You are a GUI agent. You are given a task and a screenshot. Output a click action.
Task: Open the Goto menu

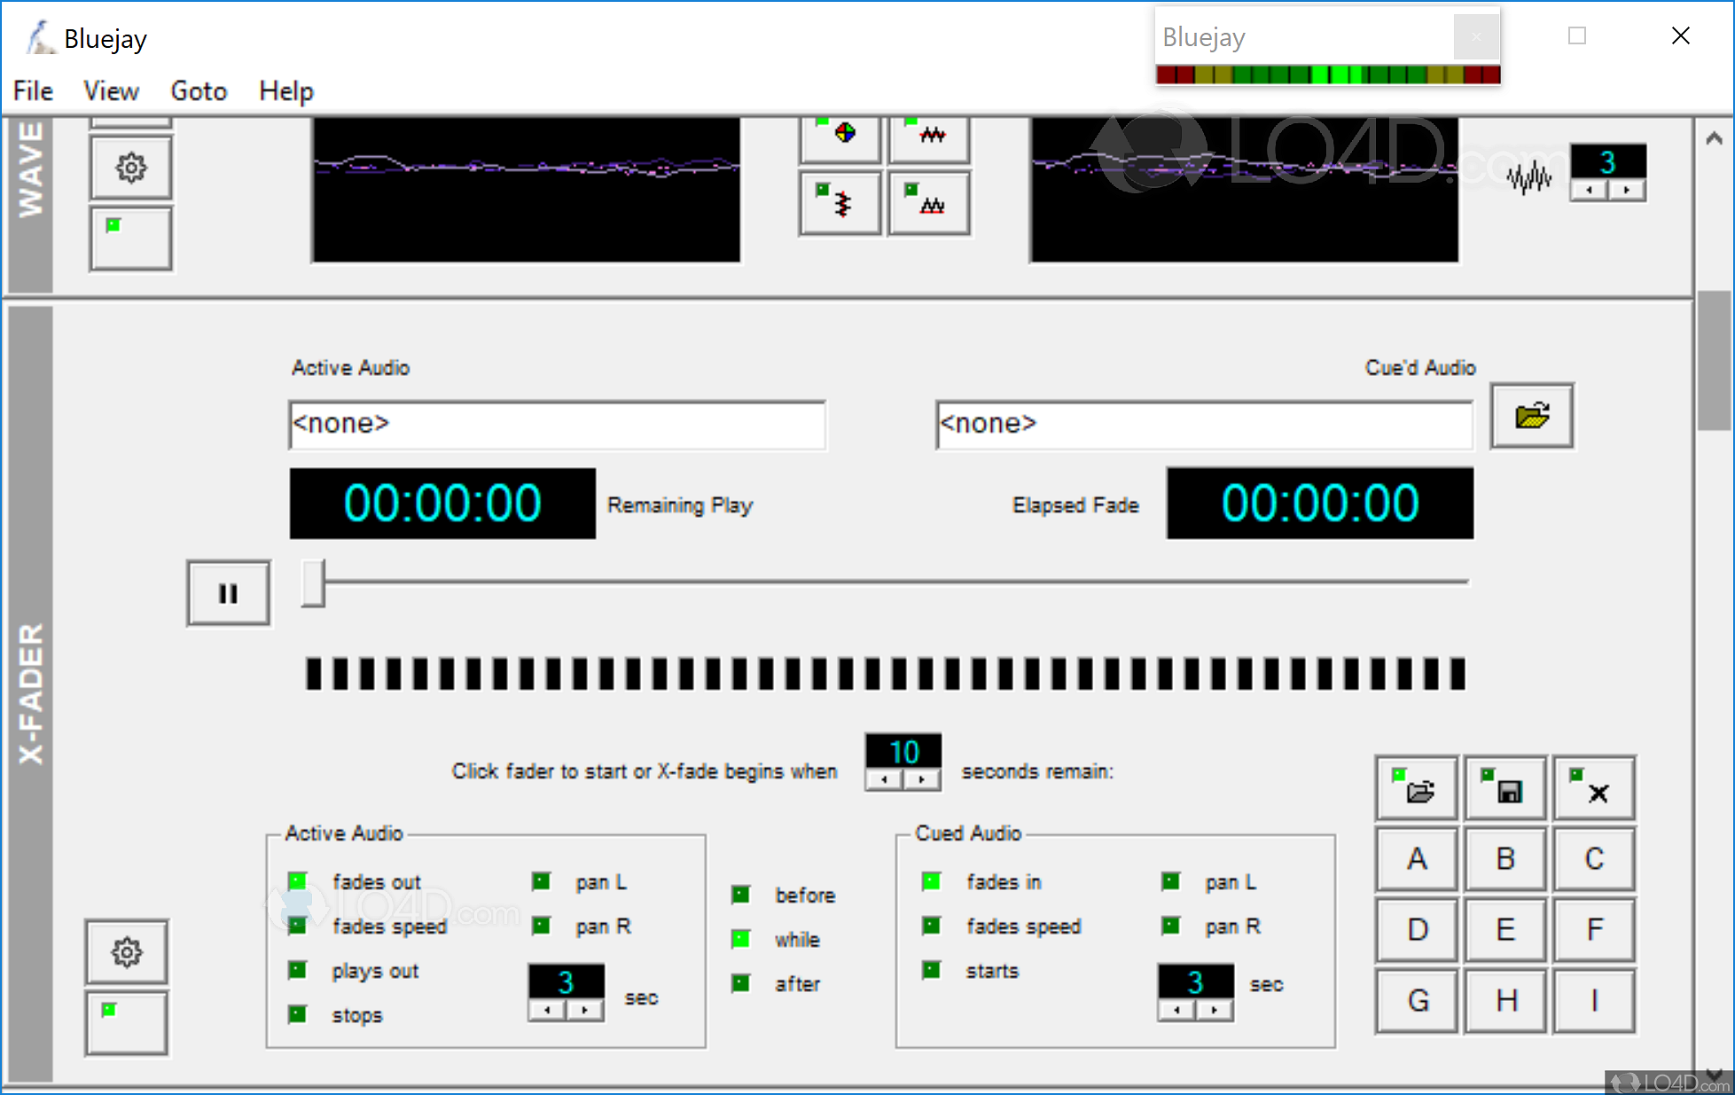199,90
